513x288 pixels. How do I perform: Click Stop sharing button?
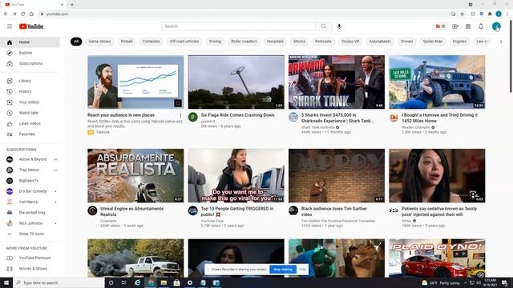283,270
